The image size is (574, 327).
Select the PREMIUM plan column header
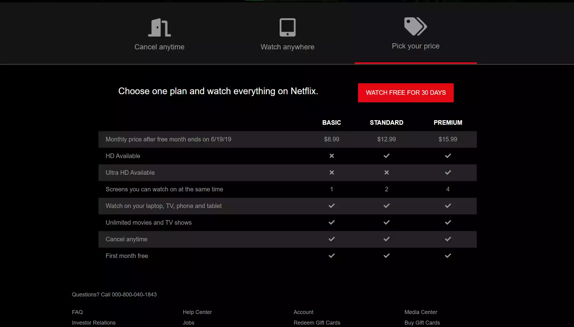[x=448, y=123]
